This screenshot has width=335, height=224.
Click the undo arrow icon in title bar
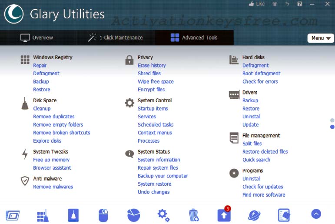pos(287,4)
